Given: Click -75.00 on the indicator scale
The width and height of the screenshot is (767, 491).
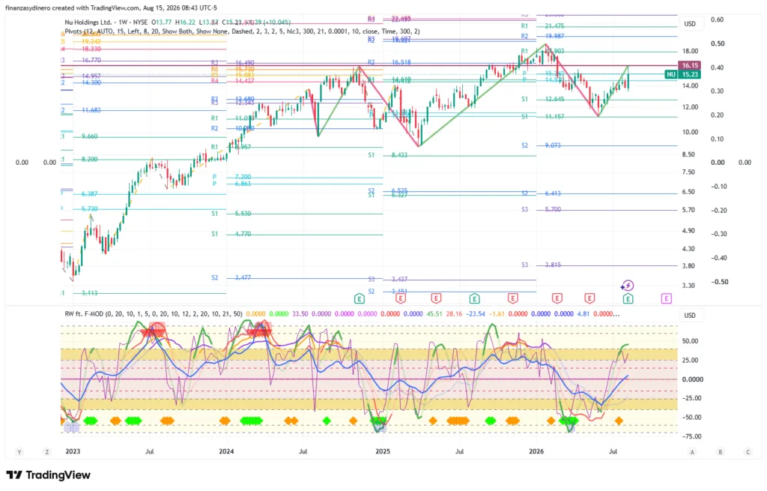Looking at the screenshot, I should point(691,437).
